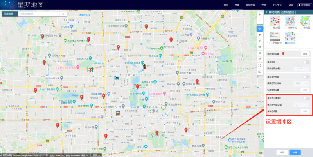
Task: Toggle the 是否聚合 switch
Action: (306, 62)
